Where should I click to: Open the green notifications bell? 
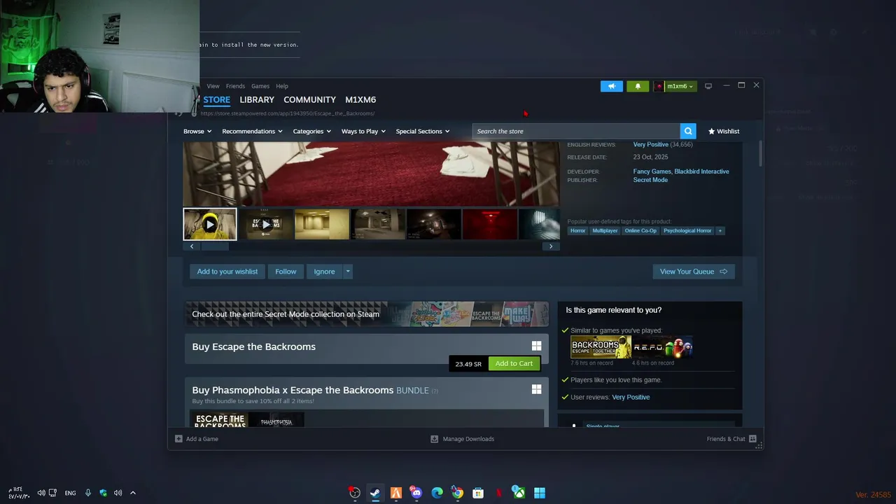coord(638,86)
